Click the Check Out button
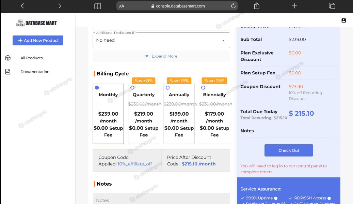The height and width of the screenshot is (204, 353). (289, 150)
